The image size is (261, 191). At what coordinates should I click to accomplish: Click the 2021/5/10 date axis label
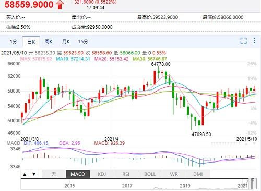247,139
